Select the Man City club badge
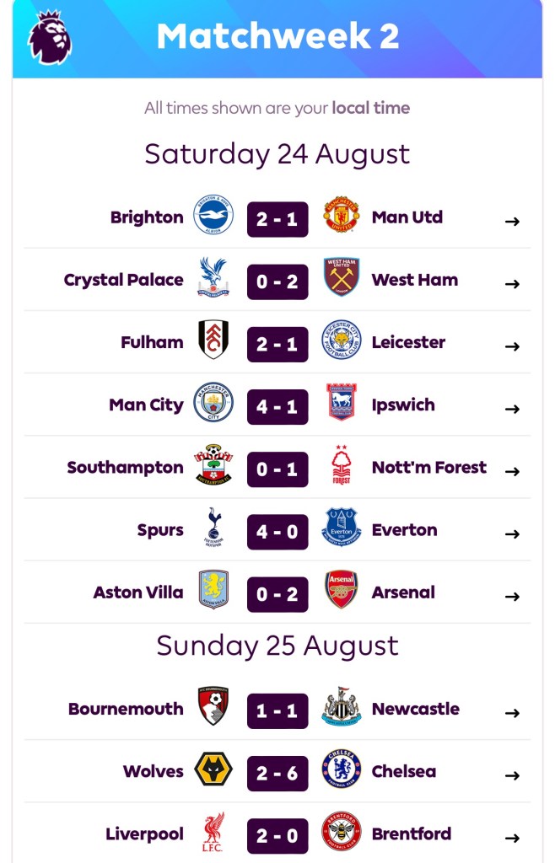Image resolution: width=555 pixels, height=863 pixels. click(213, 405)
